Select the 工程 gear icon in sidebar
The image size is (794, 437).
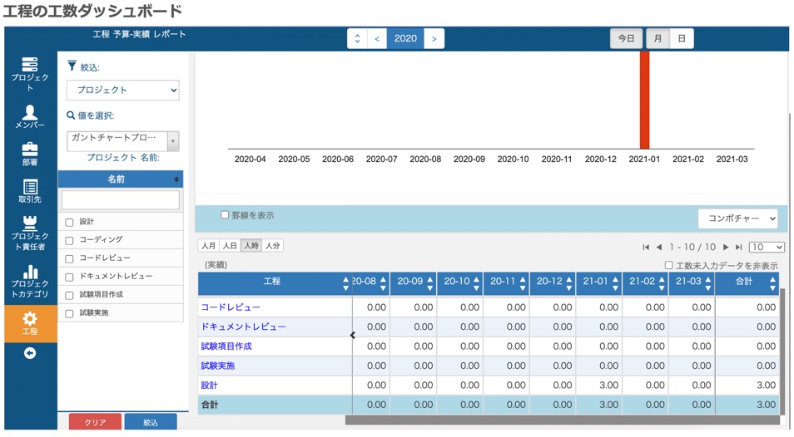[x=30, y=318]
